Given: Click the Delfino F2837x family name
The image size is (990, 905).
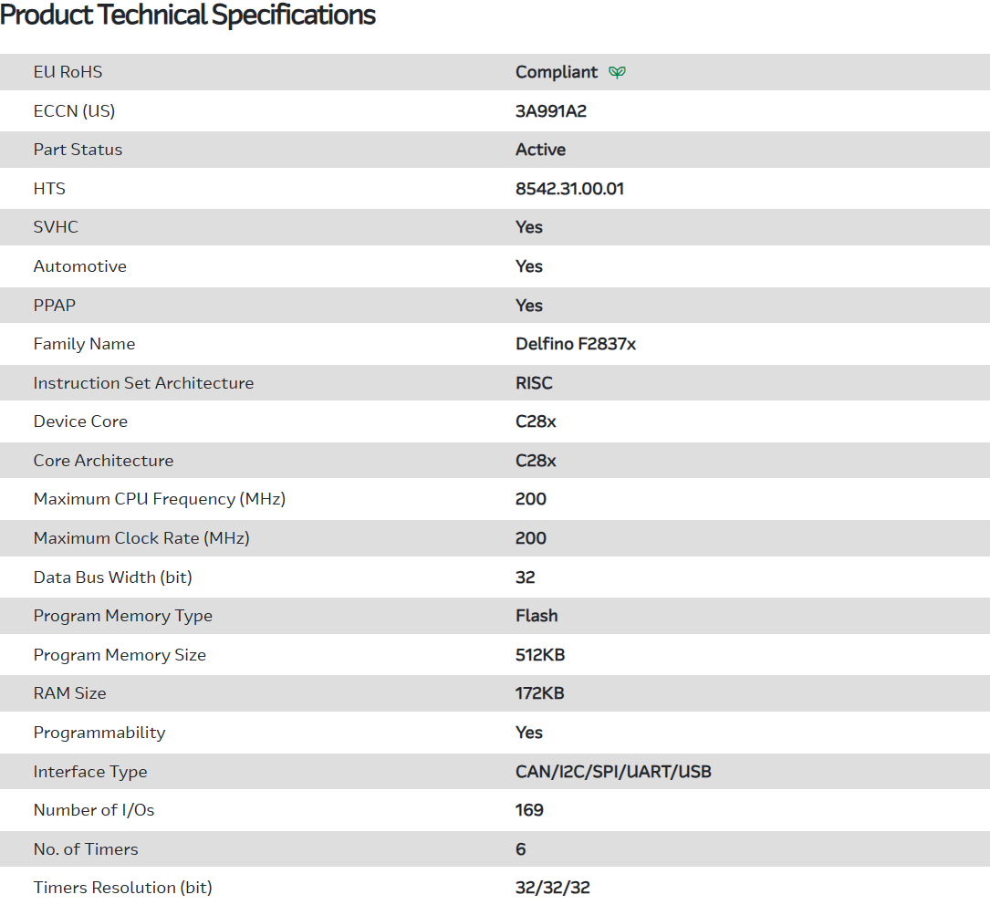Looking at the screenshot, I should [575, 344].
